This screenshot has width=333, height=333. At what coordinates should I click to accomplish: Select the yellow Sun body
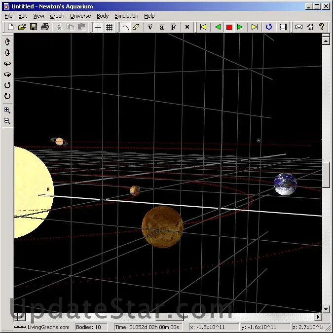[x=34, y=192]
